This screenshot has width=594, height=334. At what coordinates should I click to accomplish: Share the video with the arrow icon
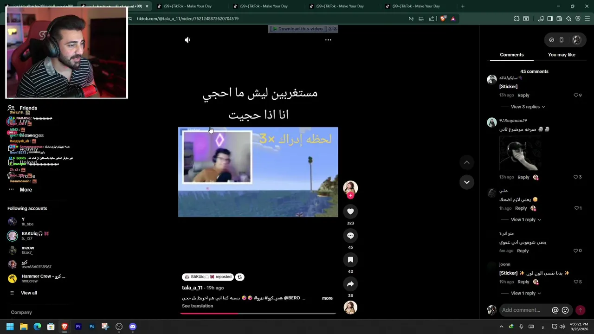[350, 284]
